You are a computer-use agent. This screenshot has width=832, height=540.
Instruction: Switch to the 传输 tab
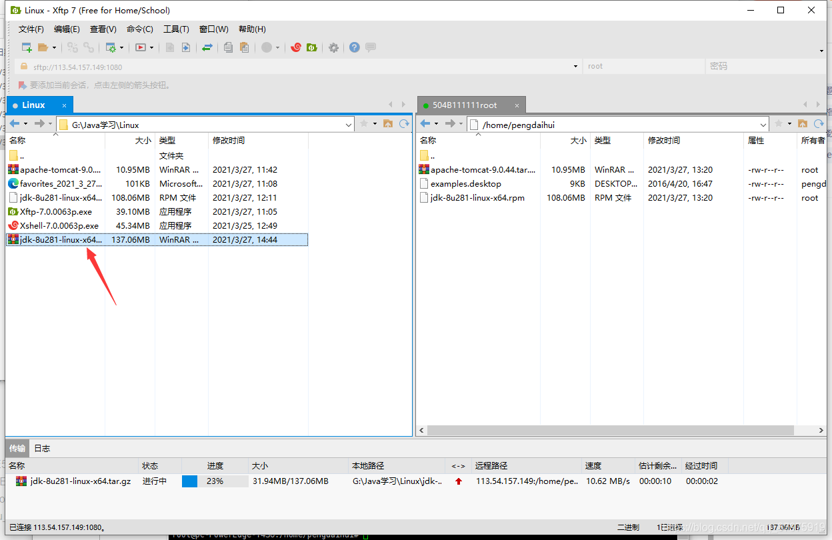[17, 448]
